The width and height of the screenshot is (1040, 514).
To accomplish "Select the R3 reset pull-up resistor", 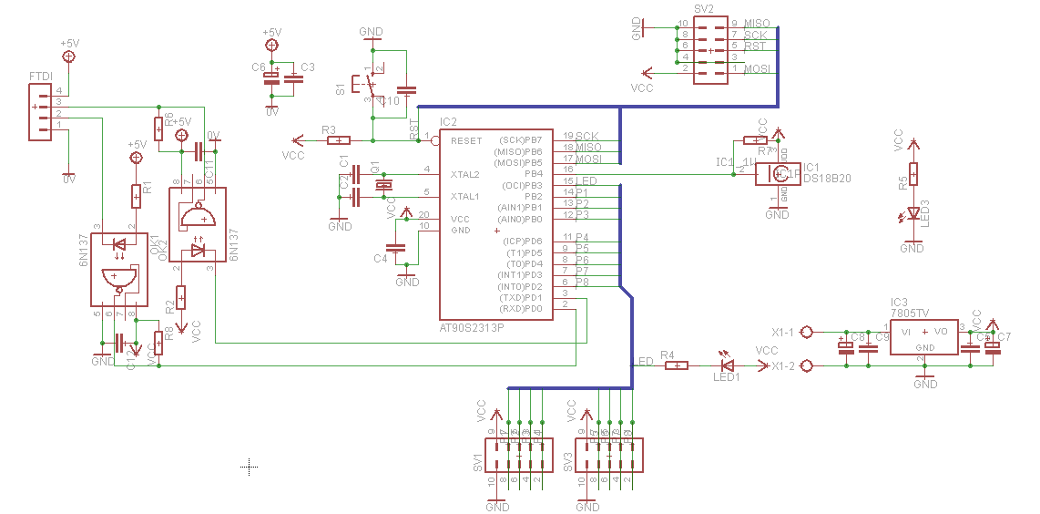I will [339, 140].
